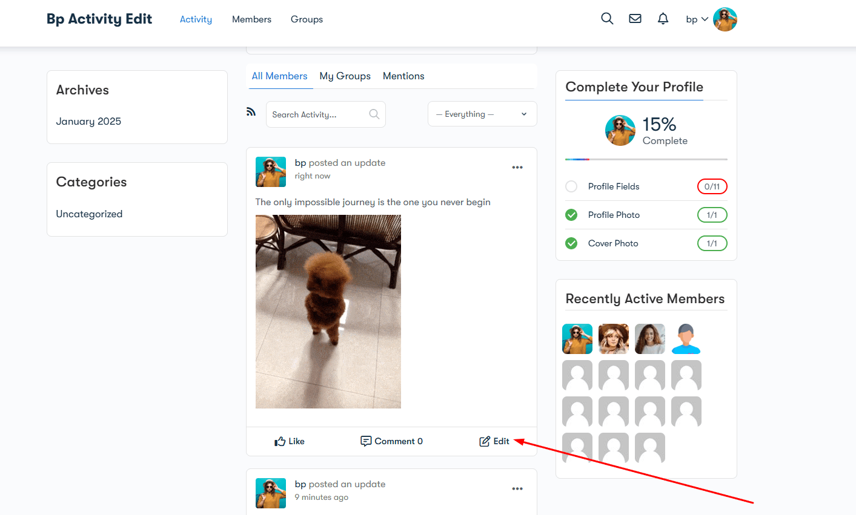Click the magnifier in Search Activity box

click(x=374, y=114)
